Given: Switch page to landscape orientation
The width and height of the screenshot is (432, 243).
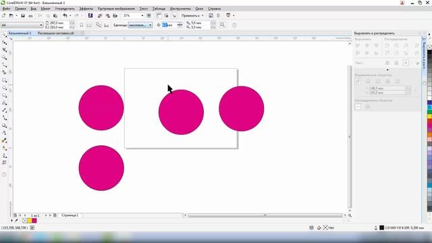Looking at the screenshot, I should pos(89,25).
